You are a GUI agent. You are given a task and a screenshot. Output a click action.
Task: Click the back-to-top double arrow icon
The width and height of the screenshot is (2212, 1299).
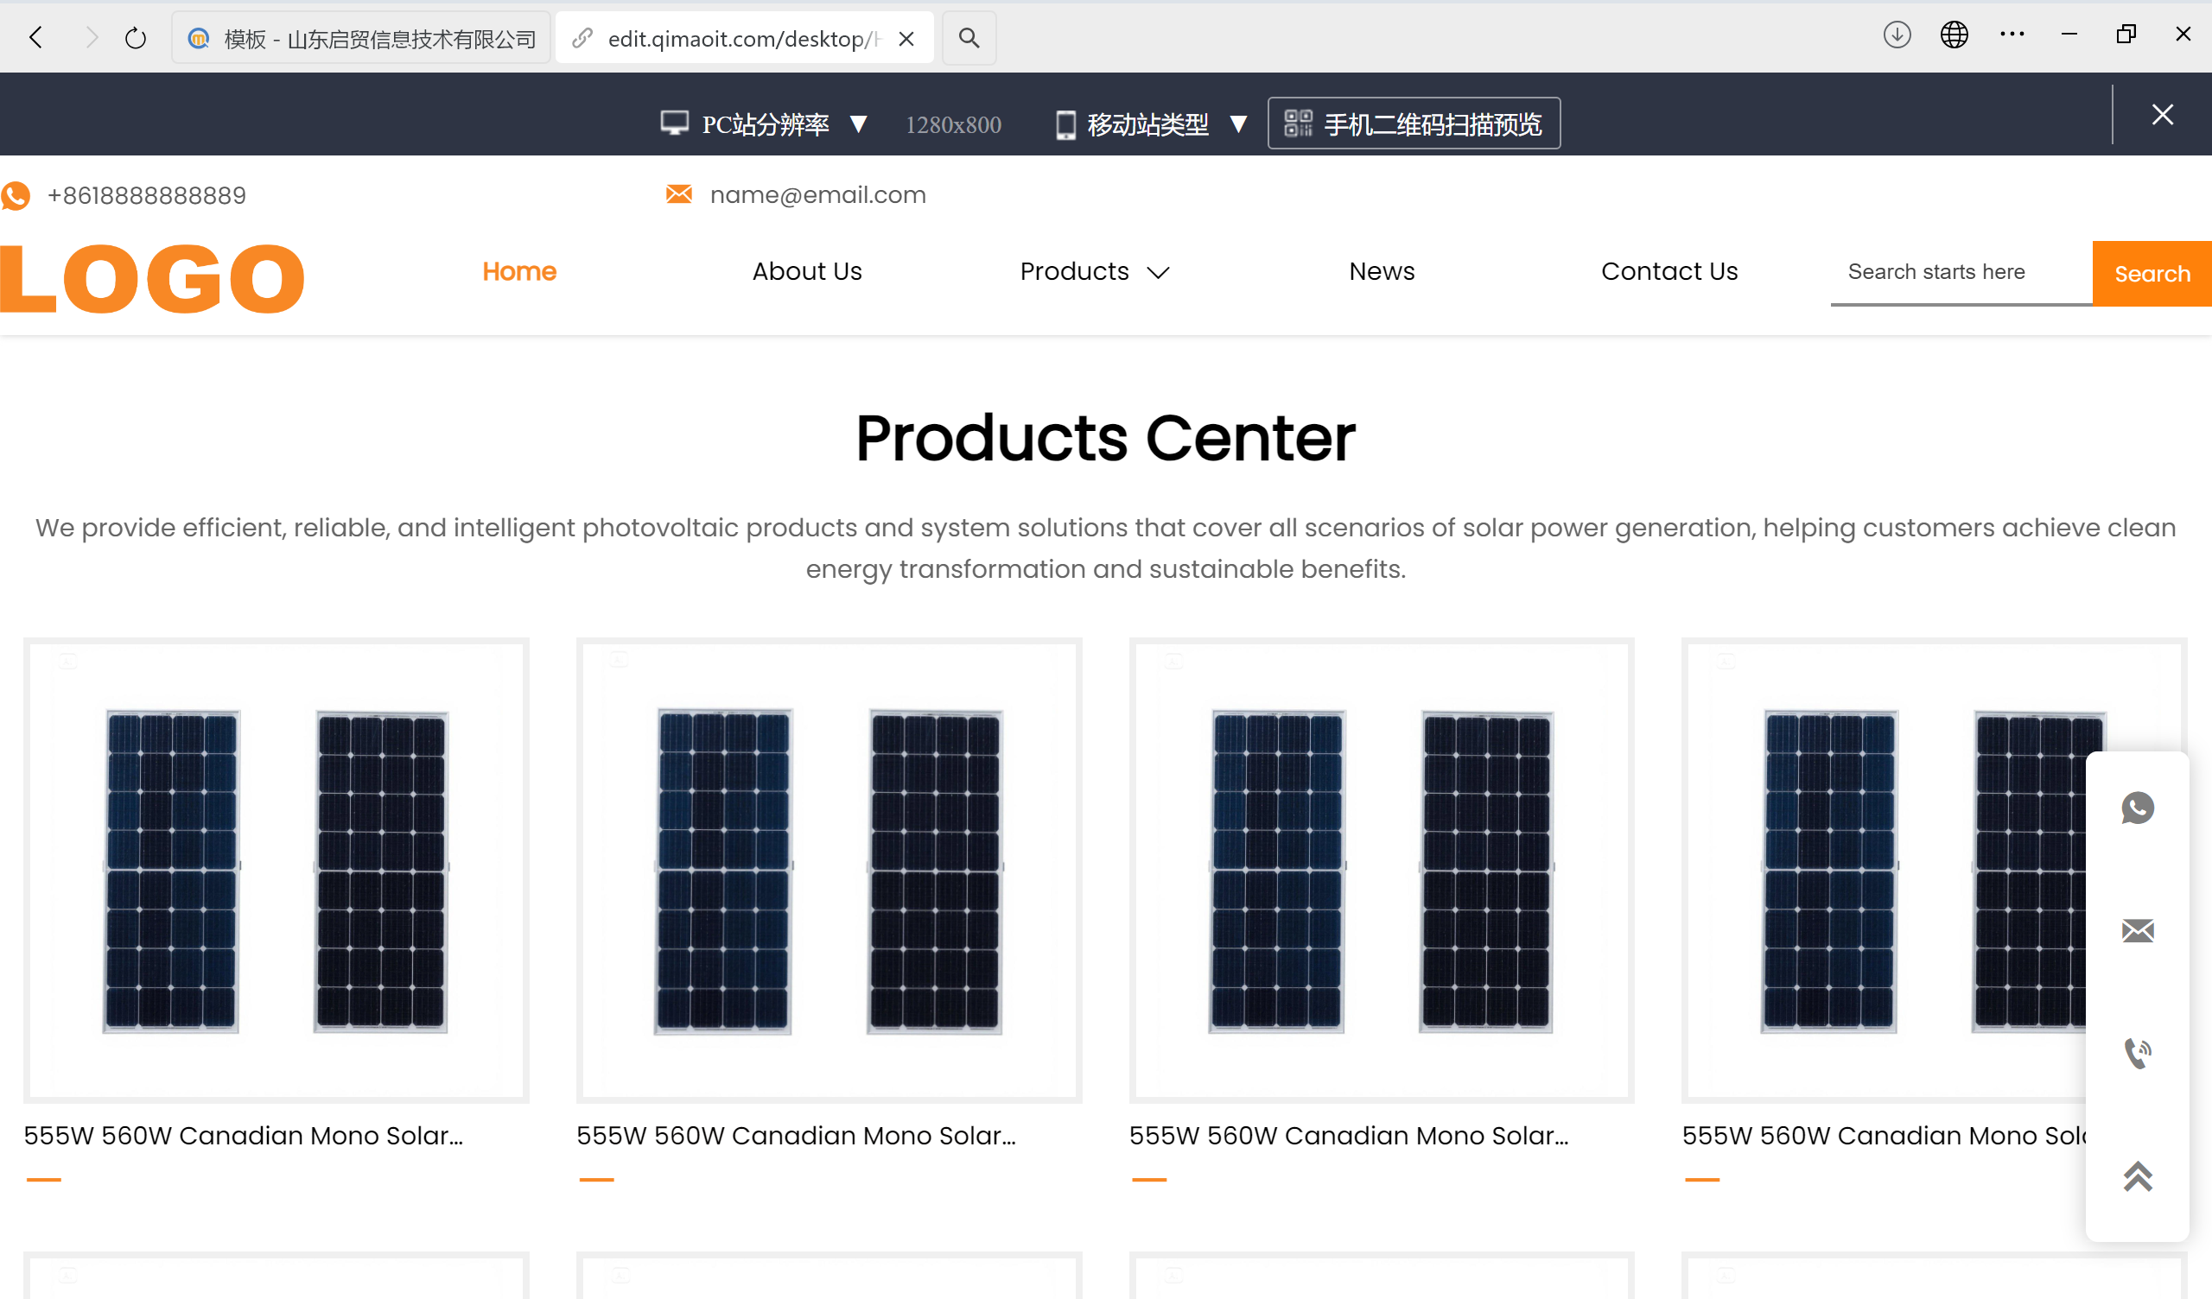2138,1176
